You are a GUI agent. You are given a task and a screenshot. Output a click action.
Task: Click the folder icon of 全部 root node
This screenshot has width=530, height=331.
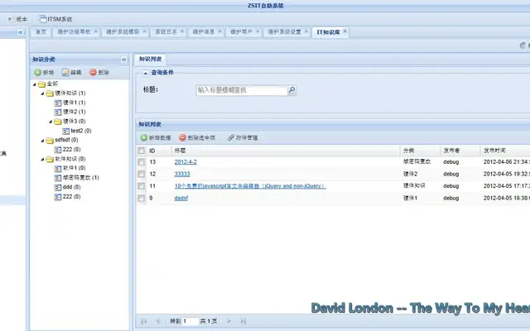[42, 84]
